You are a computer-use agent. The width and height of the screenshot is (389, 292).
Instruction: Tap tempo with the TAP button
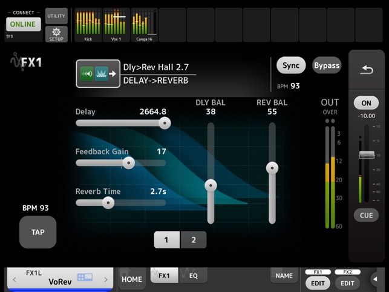tap(38, 232)
